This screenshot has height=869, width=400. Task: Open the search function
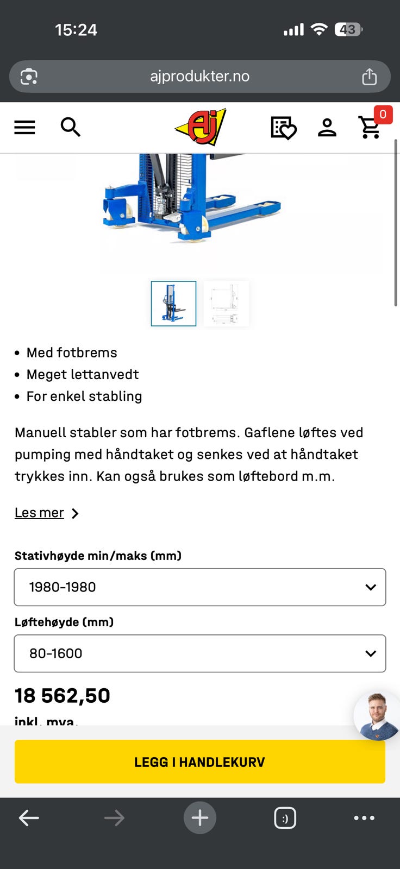[71, 127]
